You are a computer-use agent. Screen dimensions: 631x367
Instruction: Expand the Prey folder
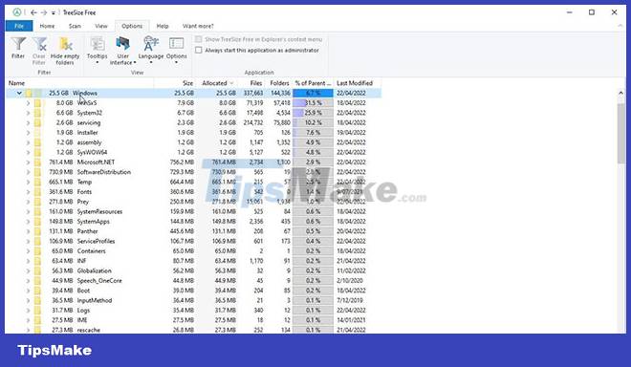point(28,202)
